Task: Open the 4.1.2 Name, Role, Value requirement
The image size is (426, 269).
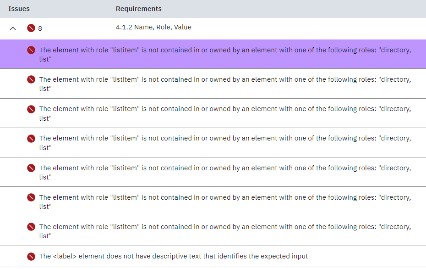Action: coord(153,27)
